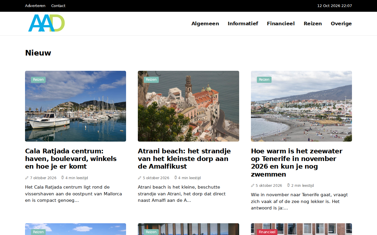Click the 2 min leestijd text
The image size is (377, 235).
pyautogui.click(x=302, y=185)
